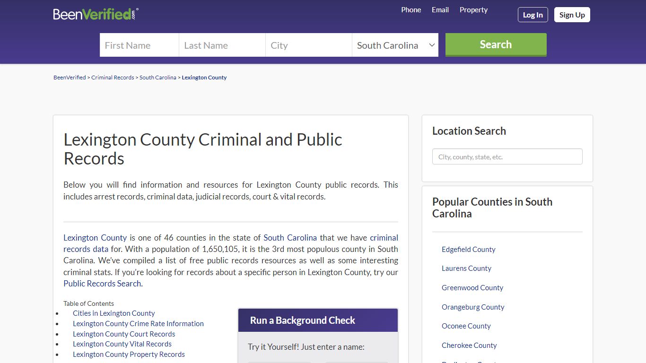Jump to Lexington County Property Records
This screenshot has height=363, width=646.
tap(129, 354)
